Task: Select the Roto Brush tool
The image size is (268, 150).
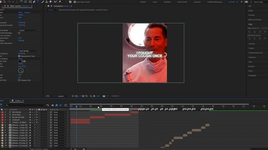Action: tap(55, 2)
